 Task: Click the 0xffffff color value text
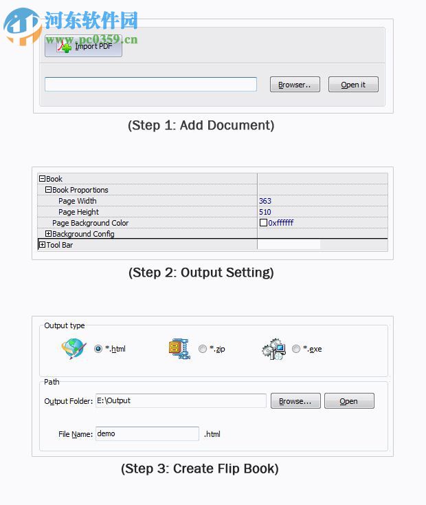tap(281, 222)
